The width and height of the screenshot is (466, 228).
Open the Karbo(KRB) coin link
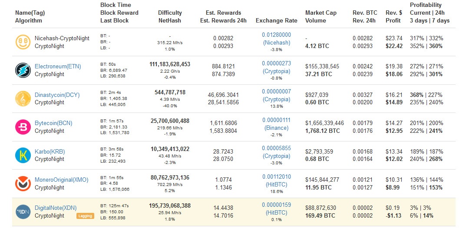click(x=50, y=151)
